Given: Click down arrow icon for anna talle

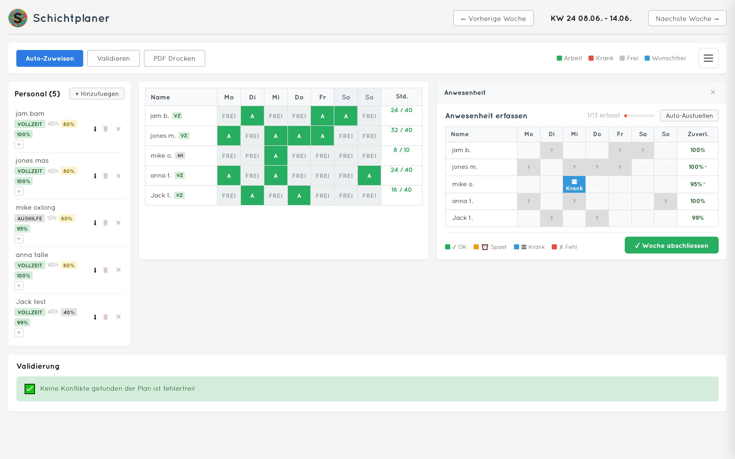Looking at the screenshot, I should tap(95, 270).
